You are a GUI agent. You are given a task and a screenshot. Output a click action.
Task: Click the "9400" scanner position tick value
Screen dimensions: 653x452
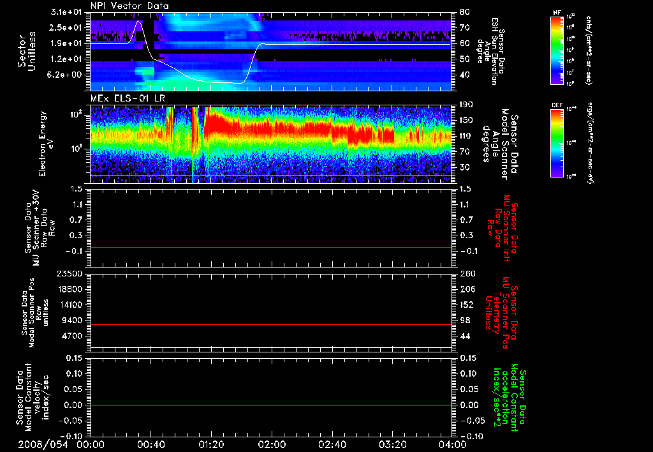[x=72, y=320]
